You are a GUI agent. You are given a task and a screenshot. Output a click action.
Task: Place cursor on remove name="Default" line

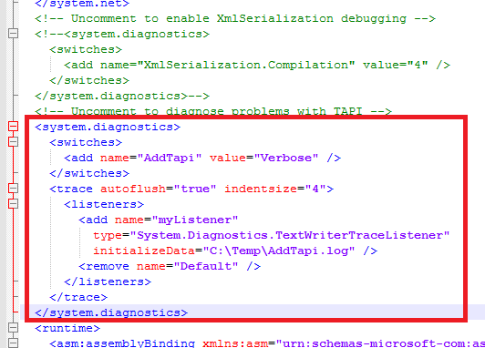pos(170,266)
